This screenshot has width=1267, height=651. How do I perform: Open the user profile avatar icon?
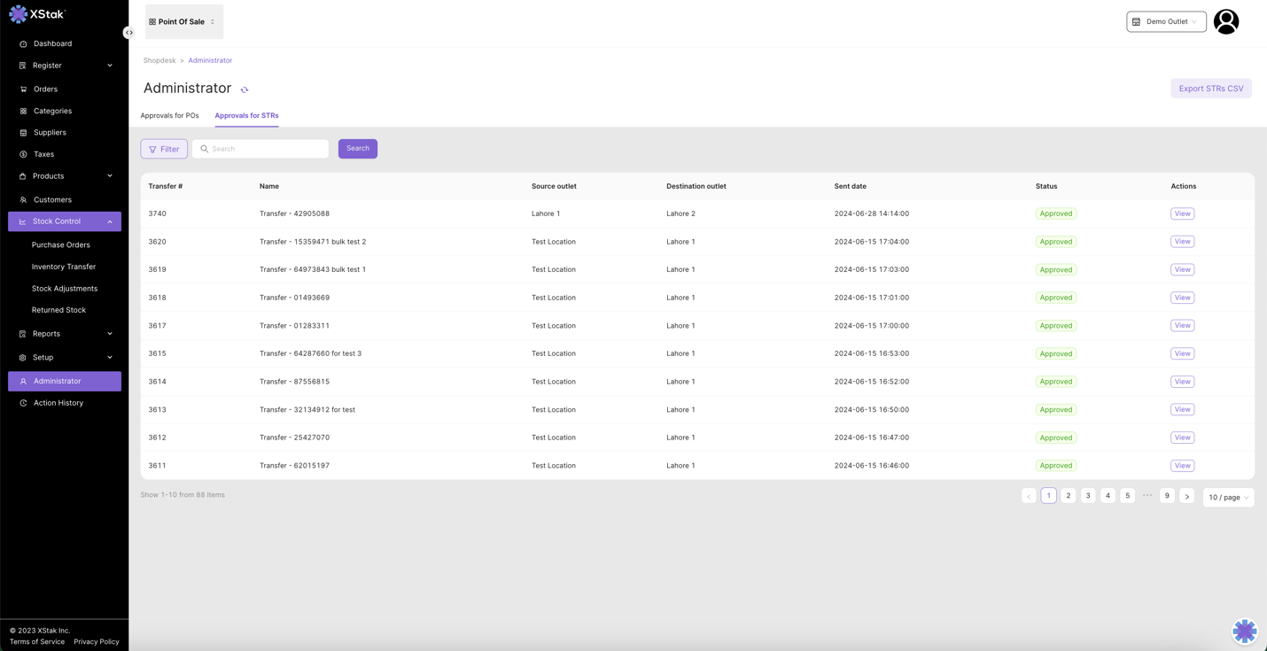[1225, 21]
